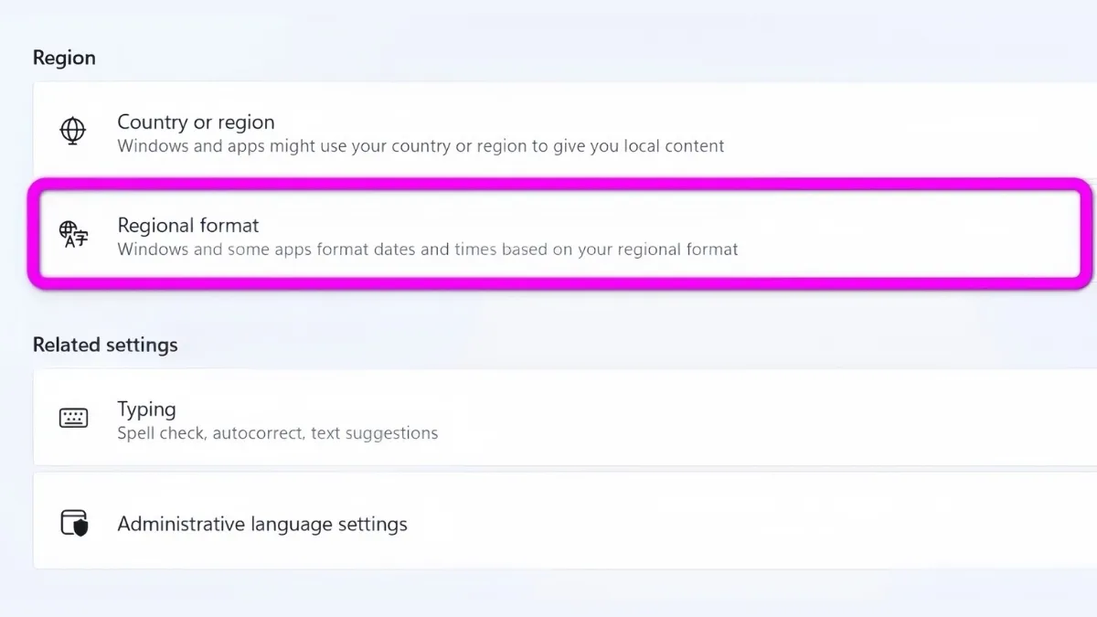Select the Related settings heading

point(105,345)
